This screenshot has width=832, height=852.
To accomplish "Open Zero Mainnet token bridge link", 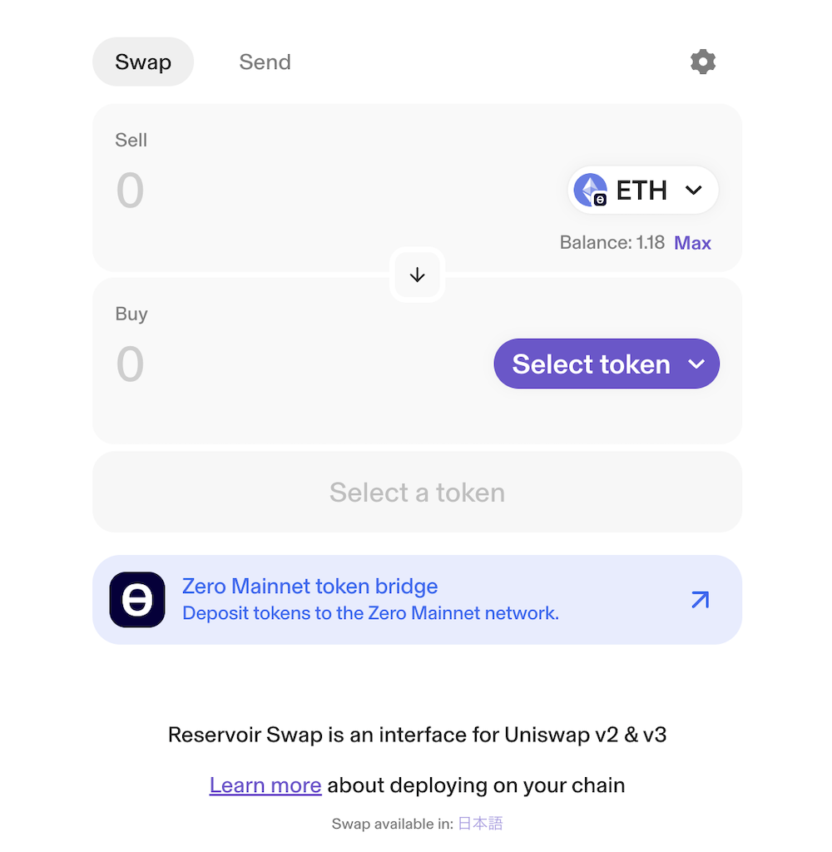I will click(x=310, y=587).
